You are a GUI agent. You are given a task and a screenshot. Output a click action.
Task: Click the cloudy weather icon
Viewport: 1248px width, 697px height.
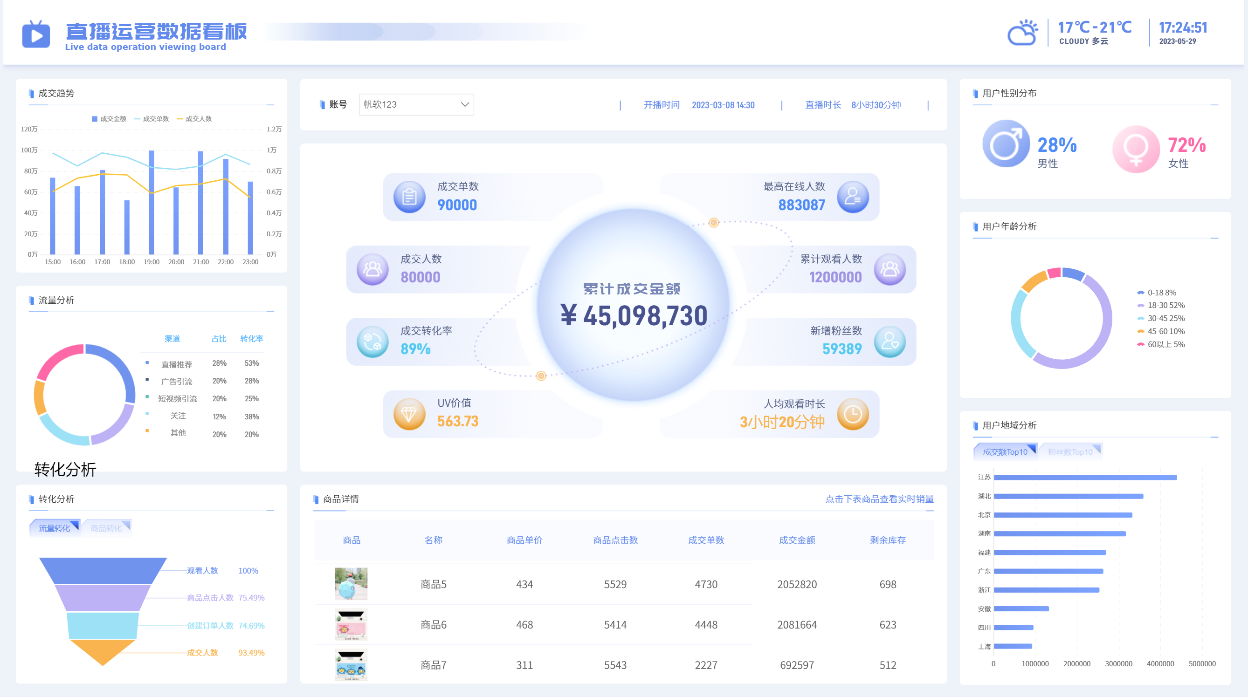(1022, 33)
